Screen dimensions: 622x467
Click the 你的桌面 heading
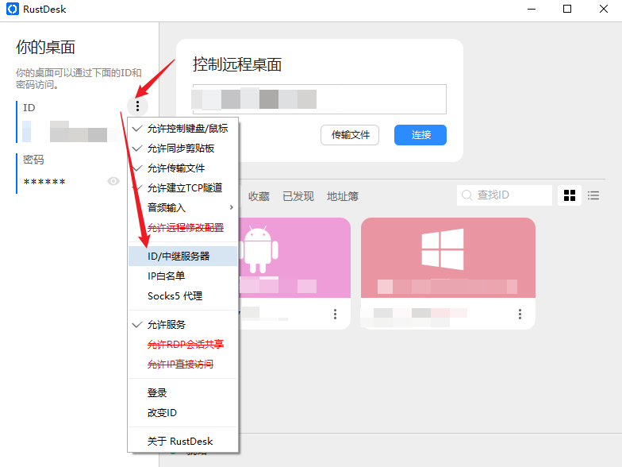tap(46, 48)
